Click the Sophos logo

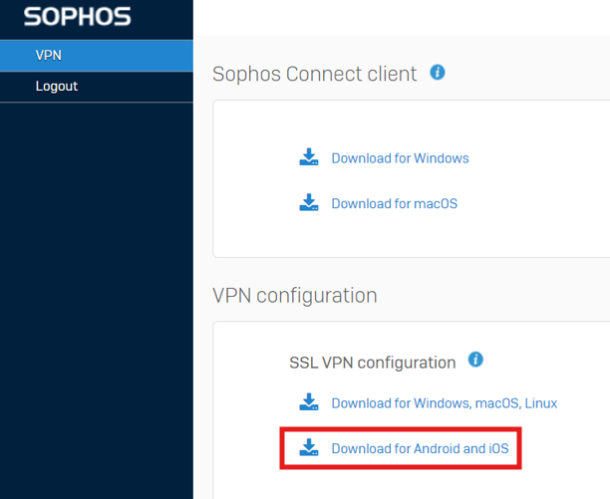tap(77, 17)
